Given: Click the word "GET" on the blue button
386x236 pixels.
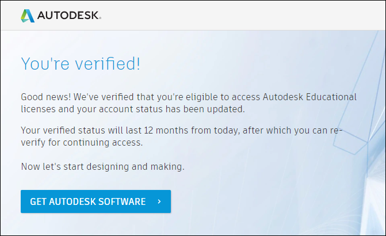Looking at the screenshot, I should tap(38, 201).
